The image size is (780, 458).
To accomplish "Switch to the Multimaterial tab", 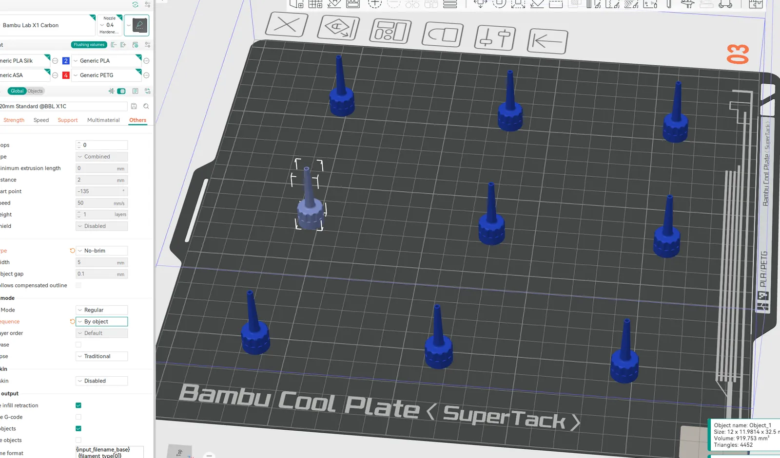I will click(x=103, y=120).
